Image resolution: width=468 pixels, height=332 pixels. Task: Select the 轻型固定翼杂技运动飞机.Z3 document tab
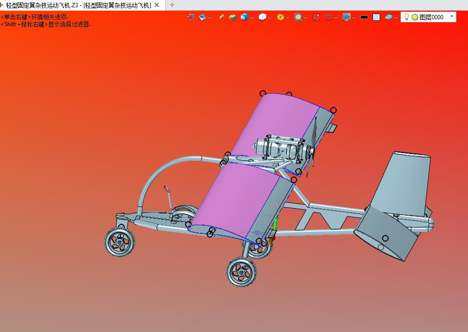pos(78,5)
